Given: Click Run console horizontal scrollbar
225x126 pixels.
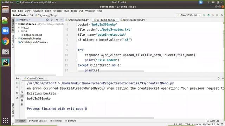Looking at the screenshot, I should 90,118.
